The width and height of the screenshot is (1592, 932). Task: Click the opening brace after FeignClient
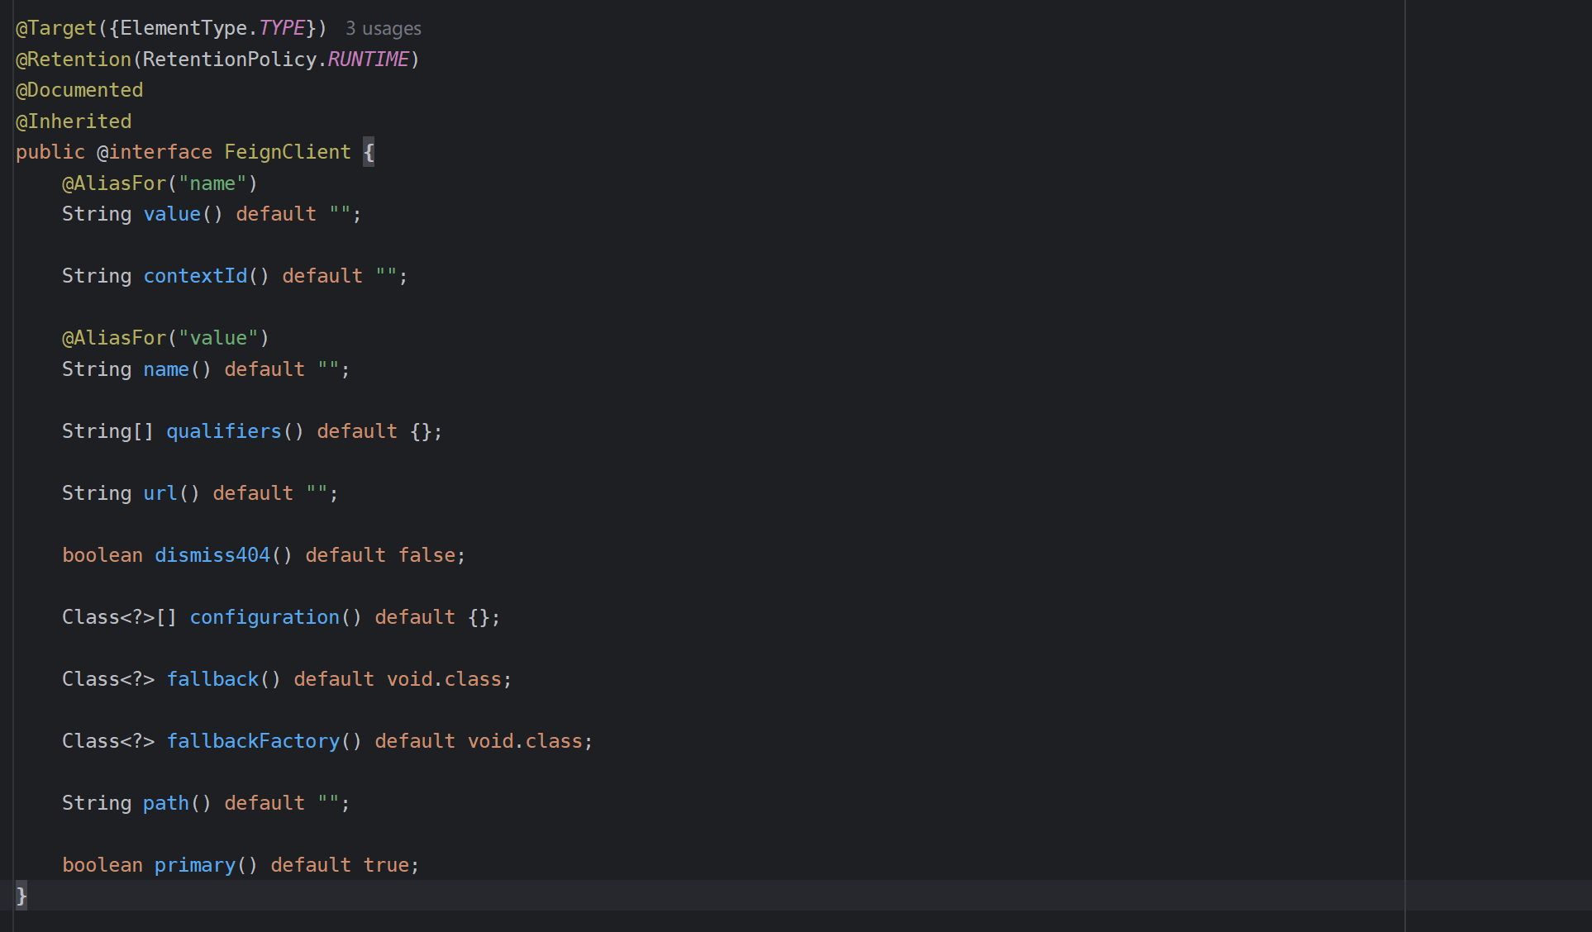click(369, 152)
